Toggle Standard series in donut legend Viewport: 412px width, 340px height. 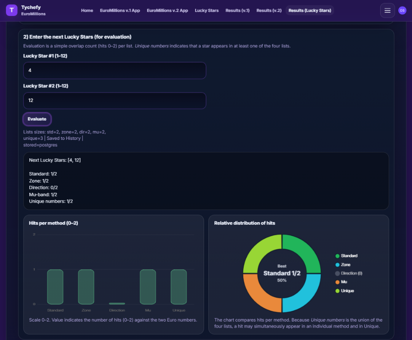(x=349, y=256)
